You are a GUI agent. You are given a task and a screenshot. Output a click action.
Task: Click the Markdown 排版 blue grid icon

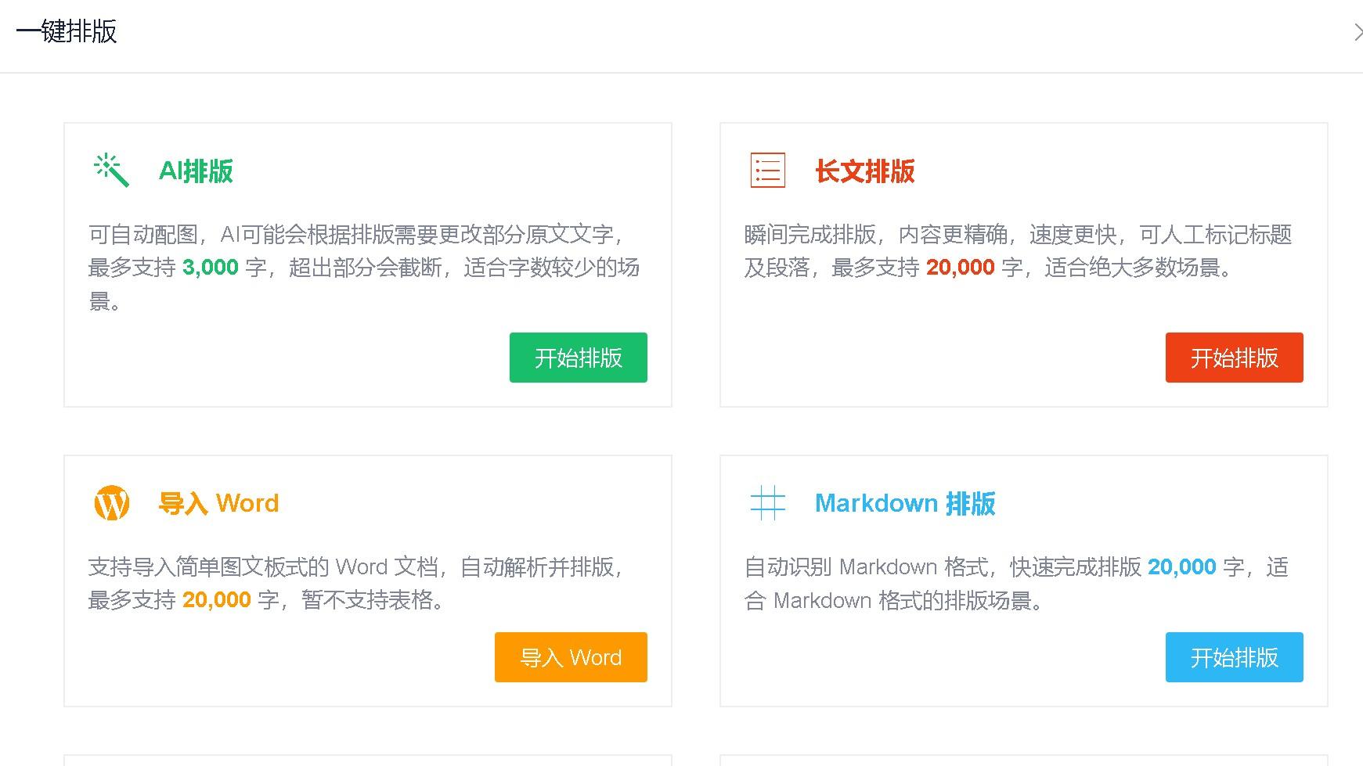(766, 503)
